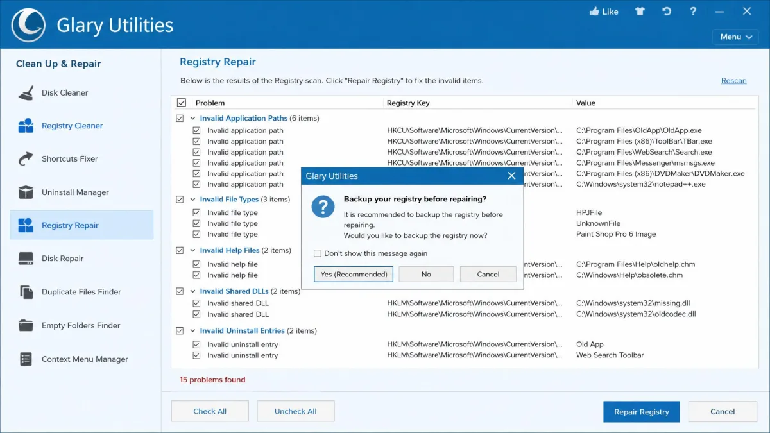Open Duplicate Files Finder
770x433 pixels.
[x=81, y=292]
